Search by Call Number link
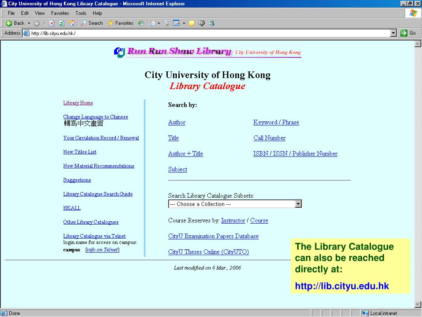Viewport: 422px width, 317px height. pos(270,138)
